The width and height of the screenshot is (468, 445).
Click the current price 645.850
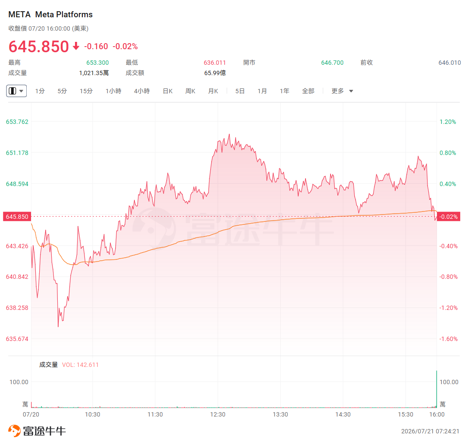[x=38, y=46]
